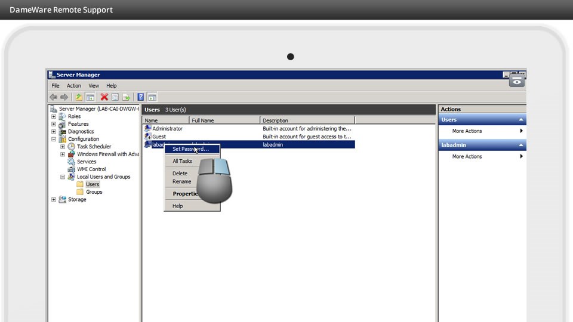This screenshot has width=573, height=322.
Task: Toggle the Show/Hide console tree icon
Action: pos(90,97)
